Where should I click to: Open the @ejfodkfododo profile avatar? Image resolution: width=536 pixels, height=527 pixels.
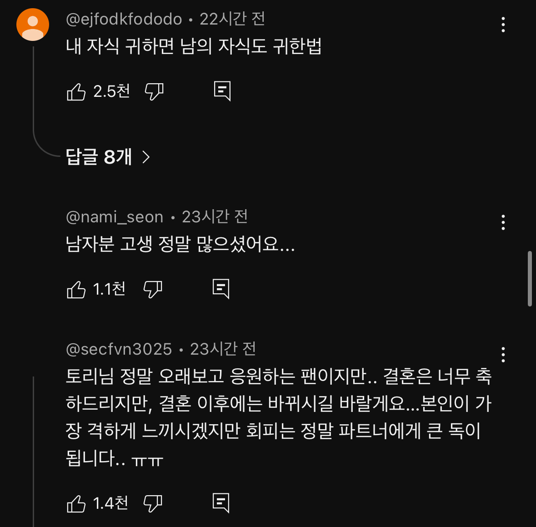pyautogui.click(x=33, y=25)
